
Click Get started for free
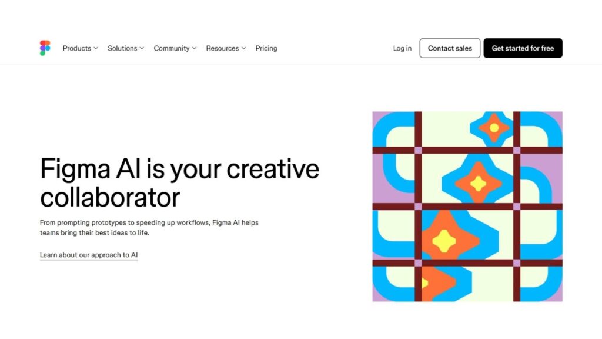pos(523,48)
